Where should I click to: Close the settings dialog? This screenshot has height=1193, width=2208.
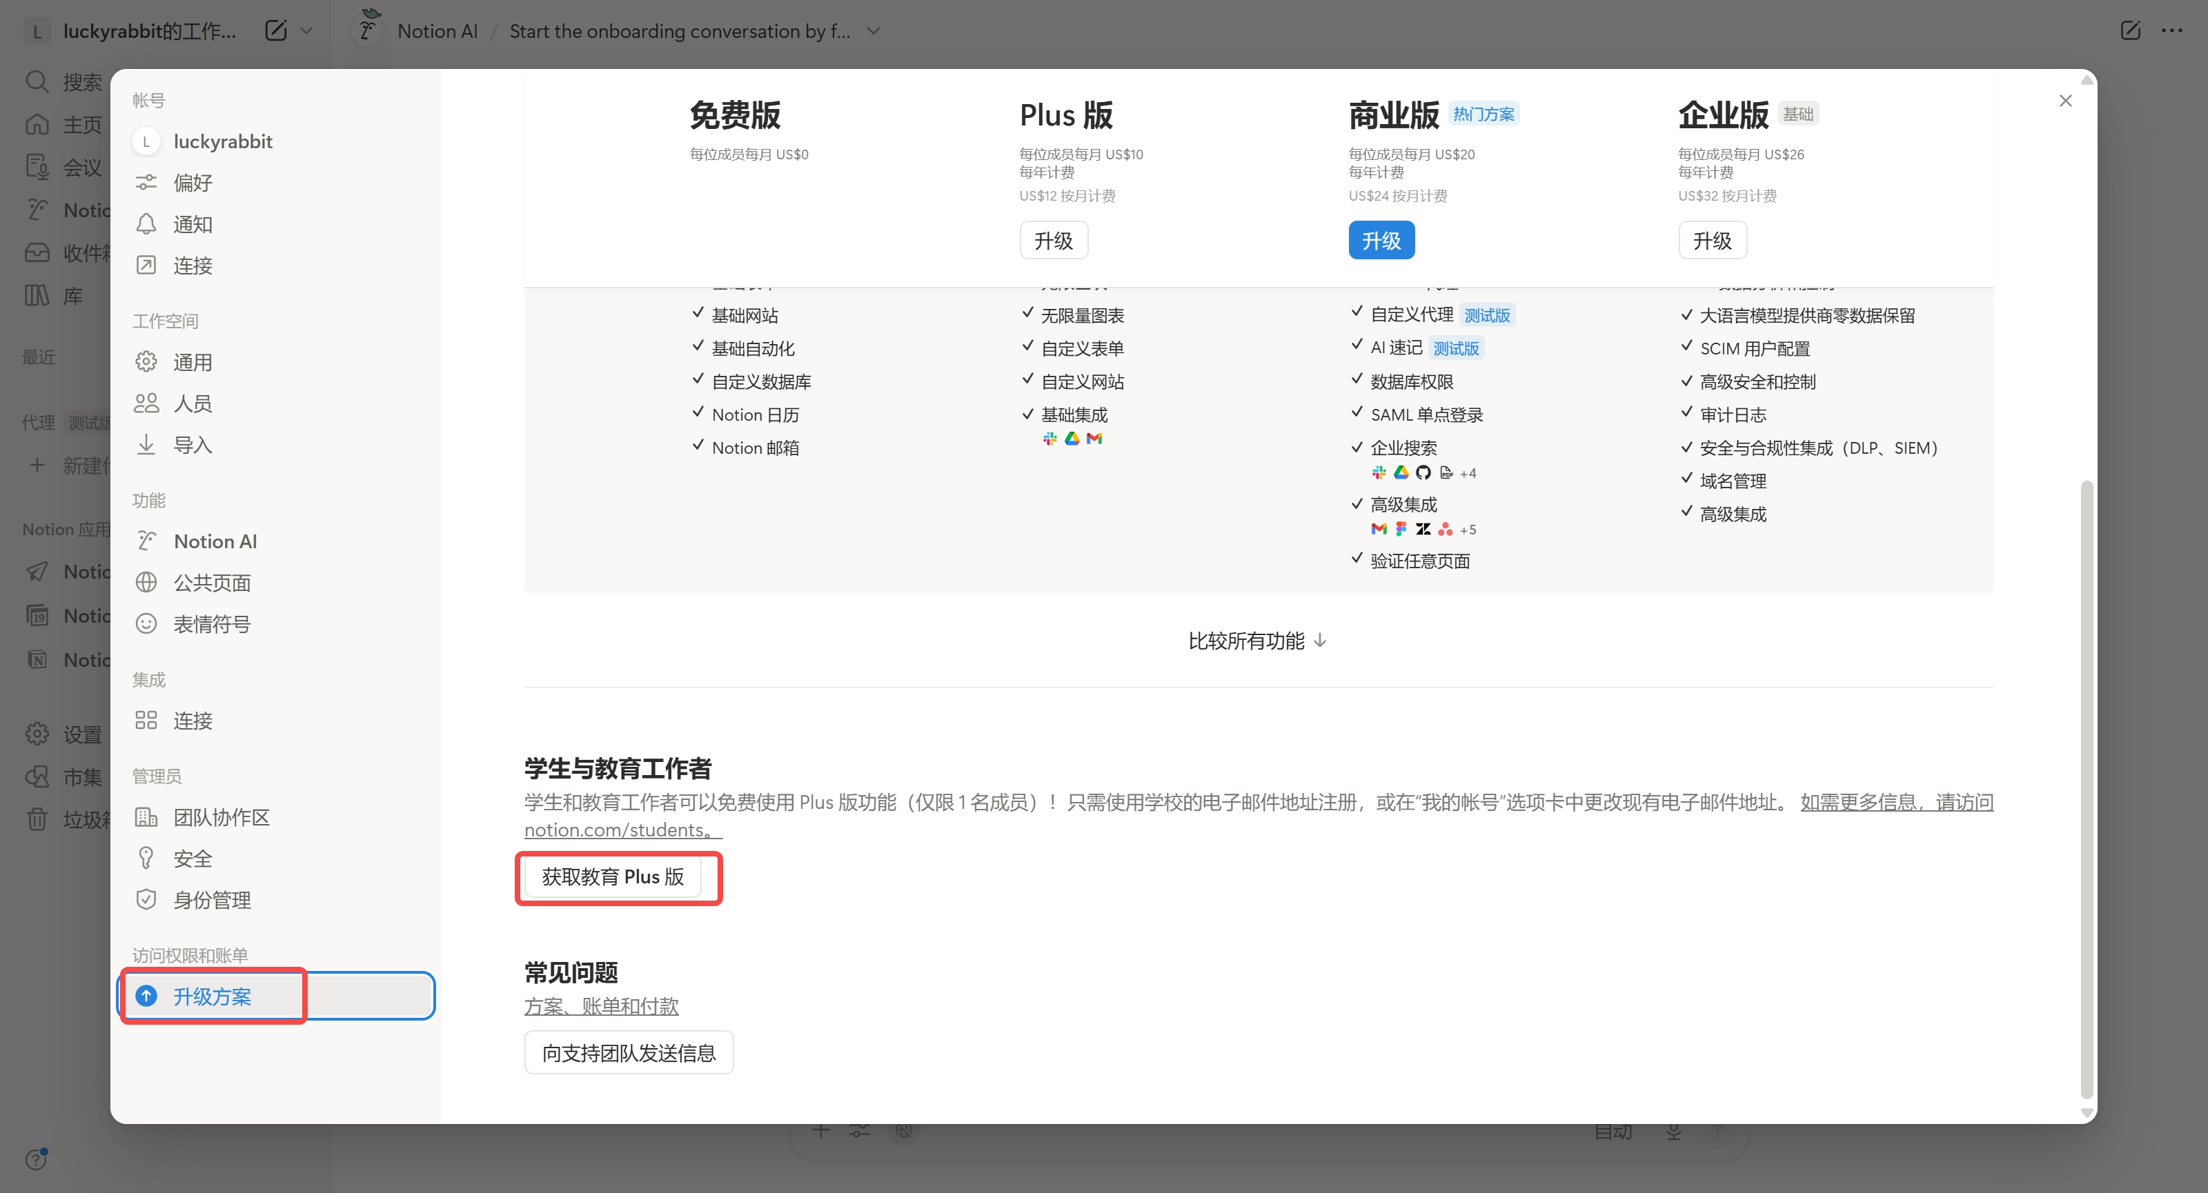[x=2066, y=101]
